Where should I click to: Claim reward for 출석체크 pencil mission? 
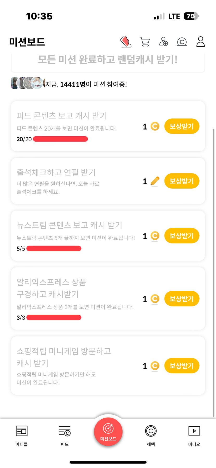coord(182,181)
